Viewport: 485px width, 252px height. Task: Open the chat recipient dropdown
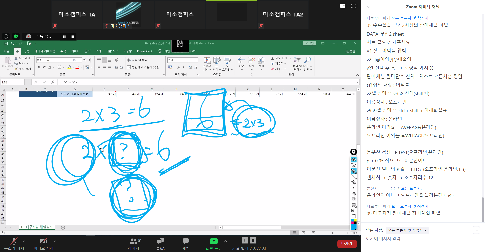407,230
